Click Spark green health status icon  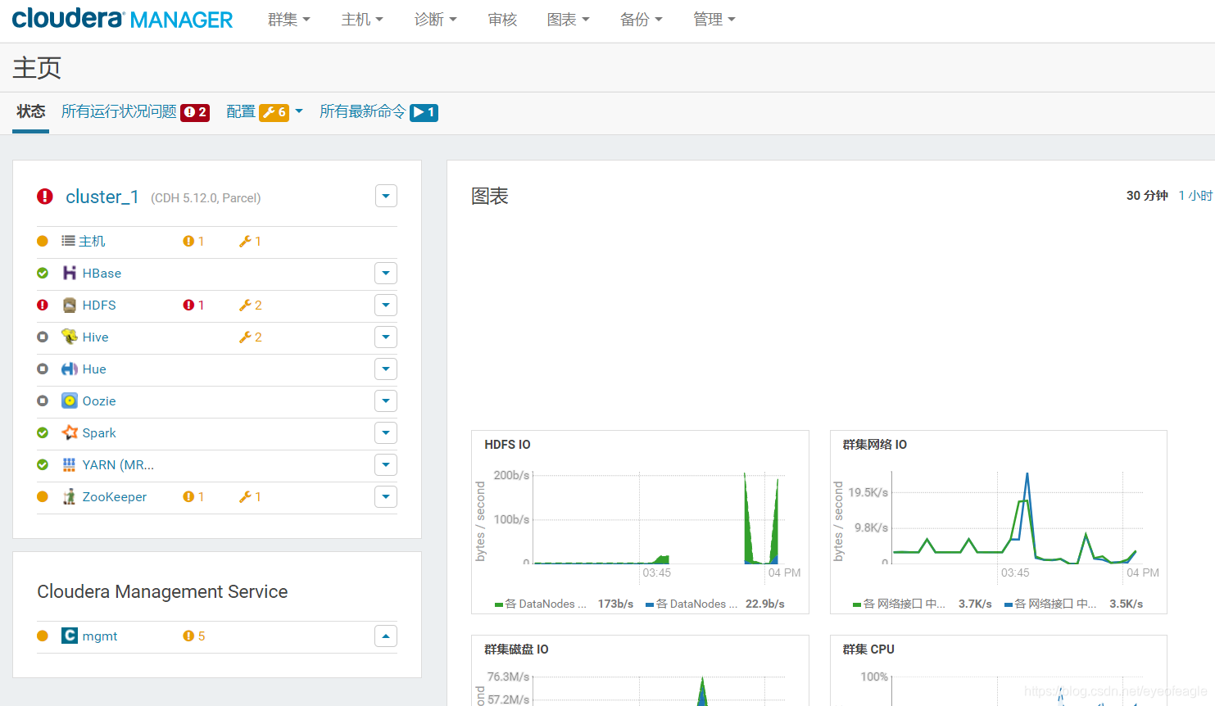tap(43, 432)
